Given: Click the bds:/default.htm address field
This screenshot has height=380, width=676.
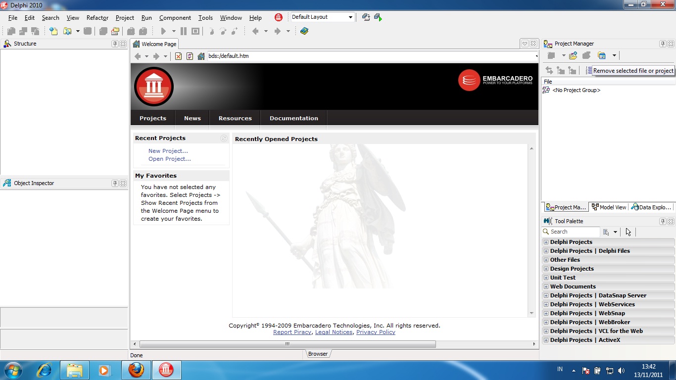Looking at the screenshot, I should click(x=370, y=56).
